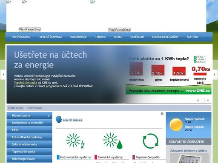Viewport: 218px width, 163px height.
Task: Click the right Stop button in the header
Action: 127,30
